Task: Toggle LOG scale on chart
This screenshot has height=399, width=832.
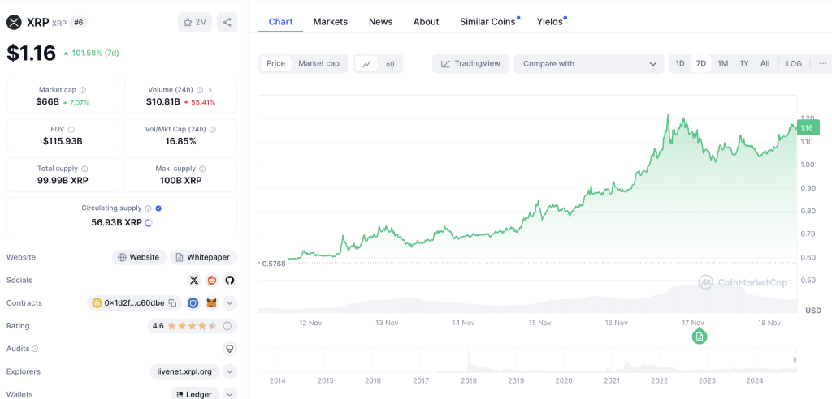Action: click(x=794, y=63)
